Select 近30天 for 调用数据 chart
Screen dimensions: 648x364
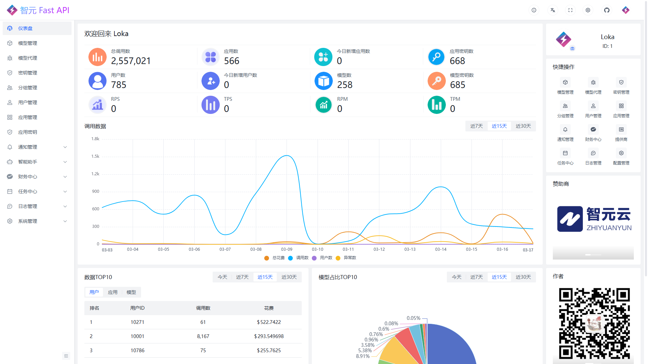[x=523, y=126]
